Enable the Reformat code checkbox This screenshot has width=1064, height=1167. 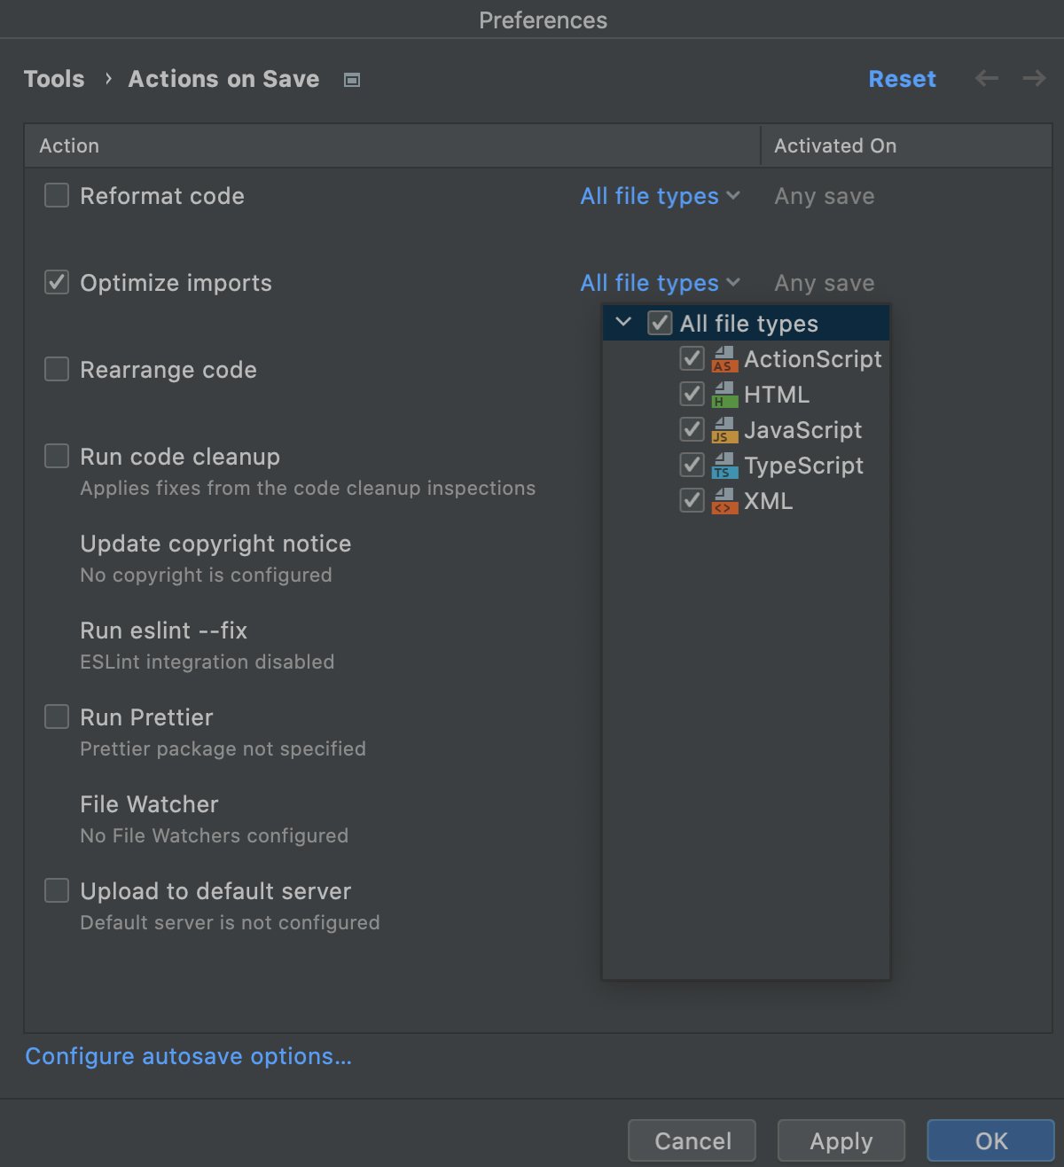pos(56,195)
